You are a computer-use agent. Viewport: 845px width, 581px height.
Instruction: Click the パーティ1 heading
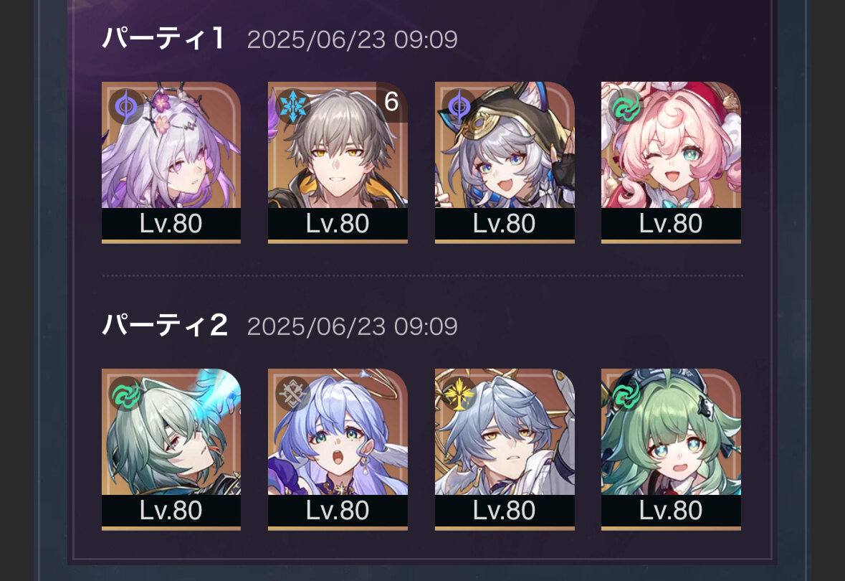coord(163,39)
